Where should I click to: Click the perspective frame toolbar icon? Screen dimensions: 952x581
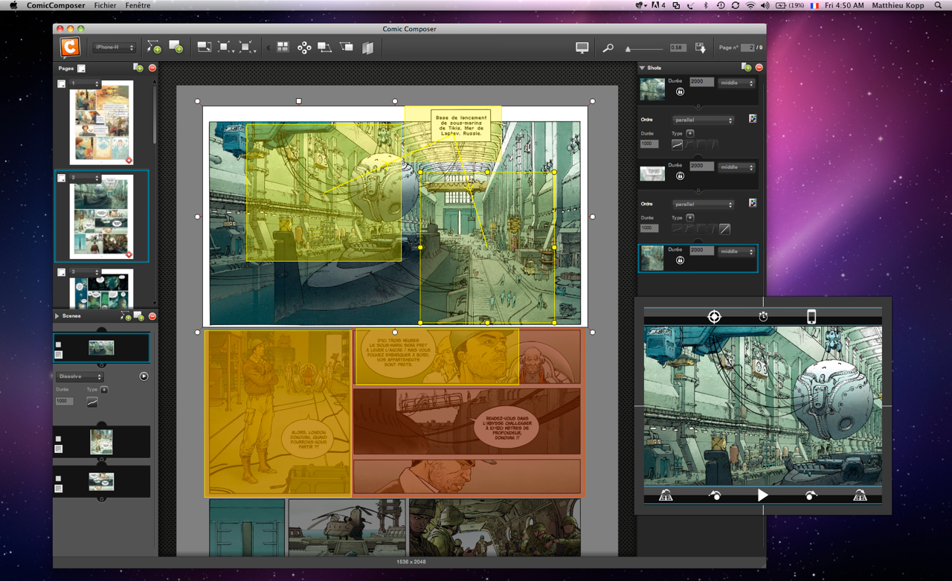click(347, 47)
